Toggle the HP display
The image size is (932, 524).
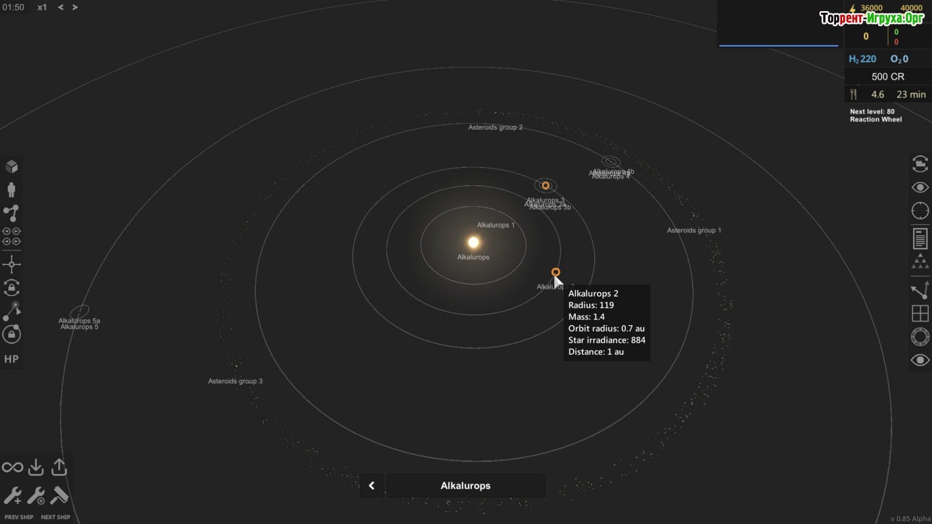pos(12,359)
